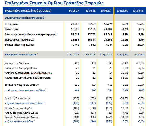This screenshot has width=149, height=126.
Task: Click the provisions quarterly change -12,1%
Action: point(124,40)
